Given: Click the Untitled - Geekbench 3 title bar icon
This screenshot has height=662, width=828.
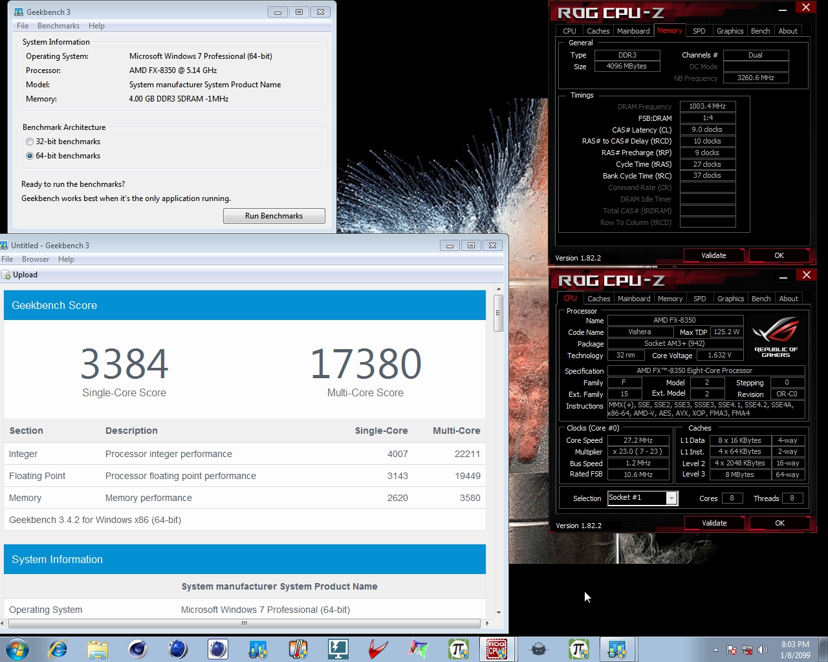Looking at the screenshot, I should pos(4,245).
